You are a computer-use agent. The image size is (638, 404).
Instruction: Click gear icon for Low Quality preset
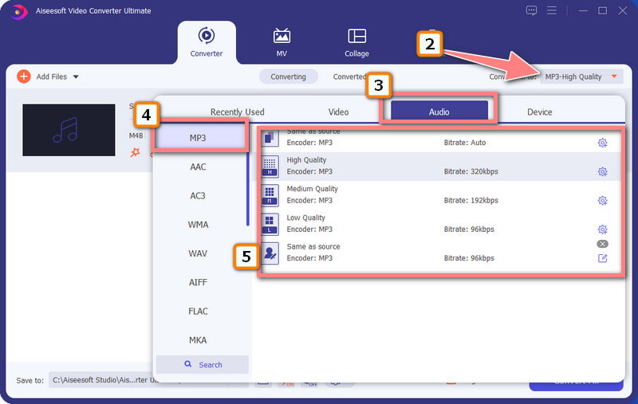pyautogui.click(x=602, y=229)
